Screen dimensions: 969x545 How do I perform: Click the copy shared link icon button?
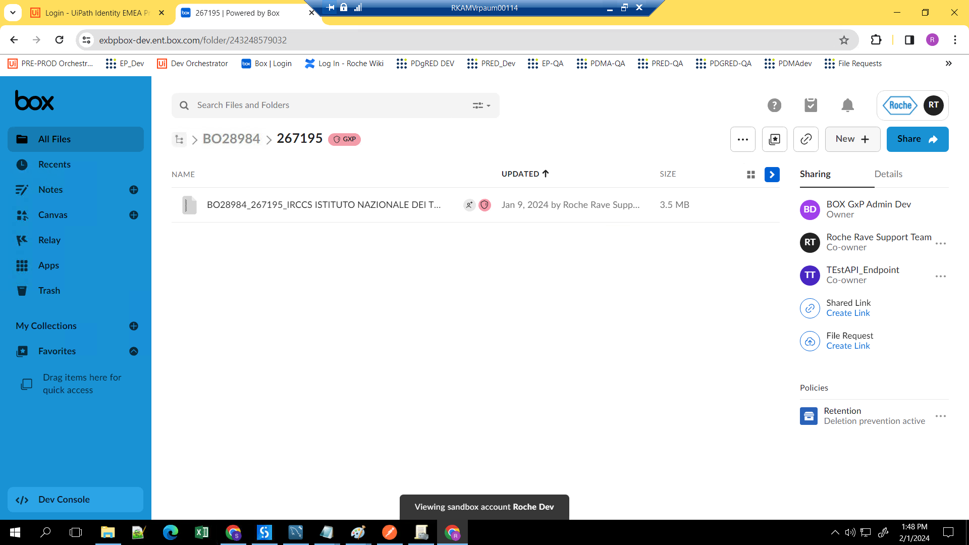[806, 139]
